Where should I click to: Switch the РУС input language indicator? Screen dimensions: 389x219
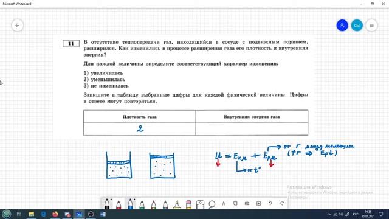[356, 214]
